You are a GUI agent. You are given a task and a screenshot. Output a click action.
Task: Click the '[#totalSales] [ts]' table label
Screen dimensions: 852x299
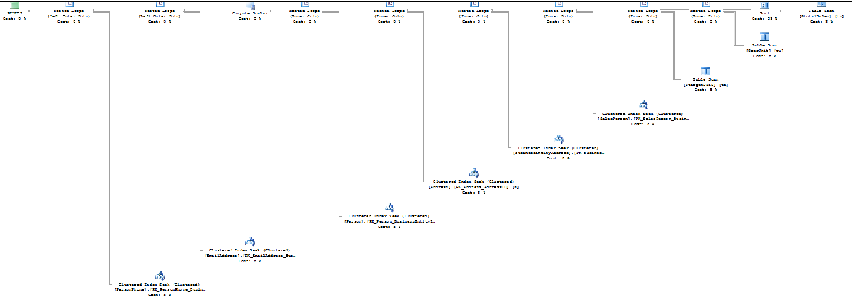(x=821, y=16)
